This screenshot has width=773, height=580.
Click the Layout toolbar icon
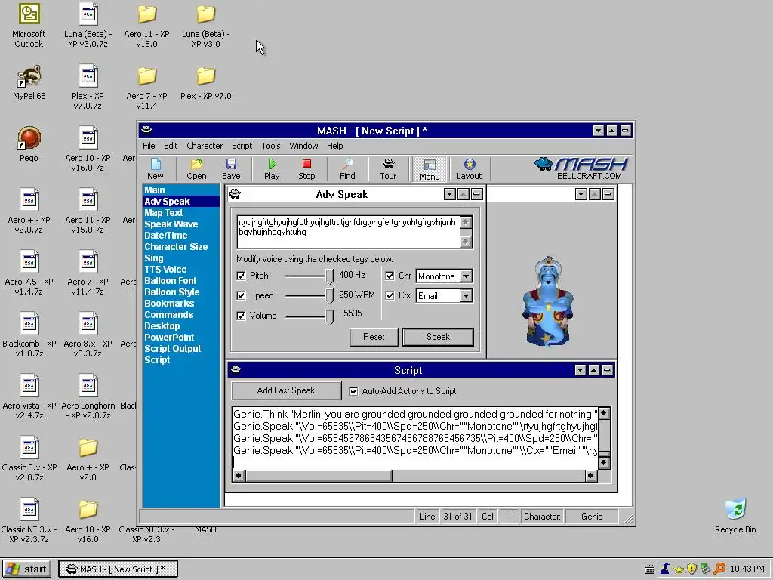click(x=469, y=168)
